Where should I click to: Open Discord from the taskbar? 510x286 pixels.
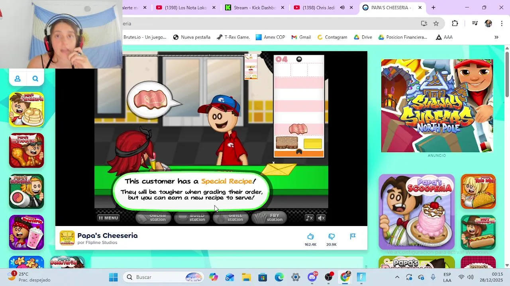(x=312, y=277)
